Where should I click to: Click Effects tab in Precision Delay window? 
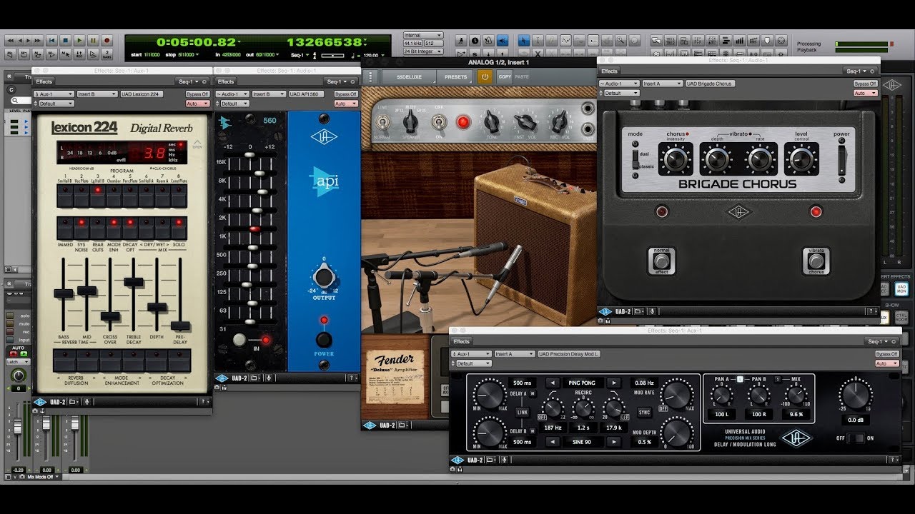(x=461, y=341)
